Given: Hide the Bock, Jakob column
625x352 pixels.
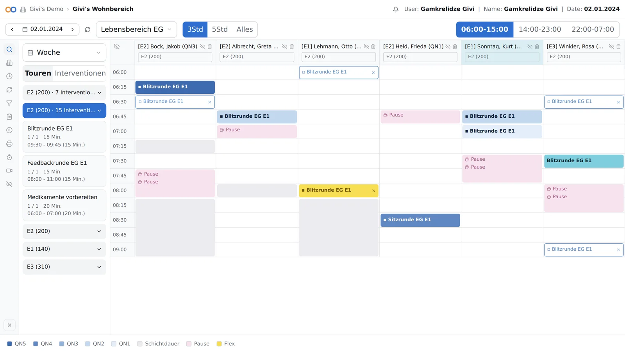Looking at the screenshot, I should click(203, 47).
